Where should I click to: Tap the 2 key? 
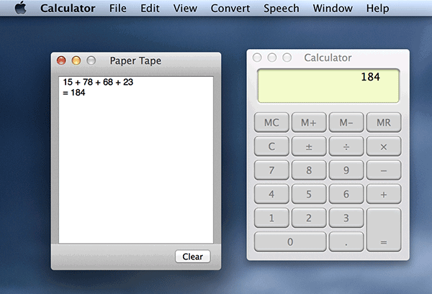(x=309, y=218)
